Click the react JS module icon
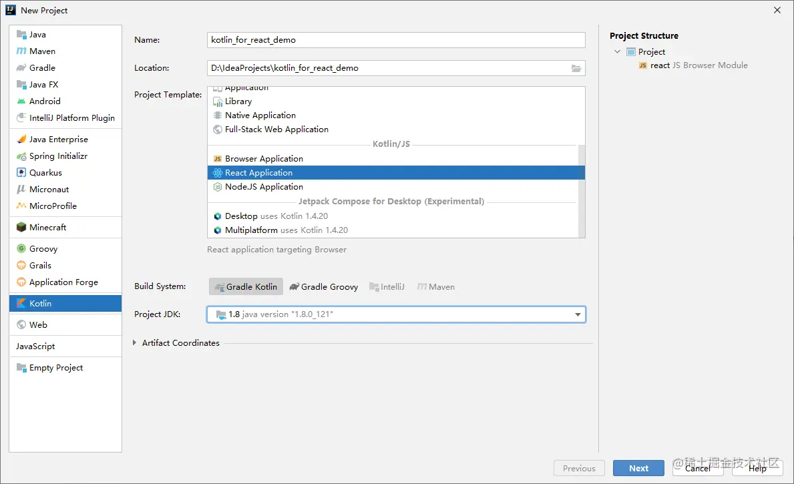This screenshot has width=794, height=484. click(642, 65)
